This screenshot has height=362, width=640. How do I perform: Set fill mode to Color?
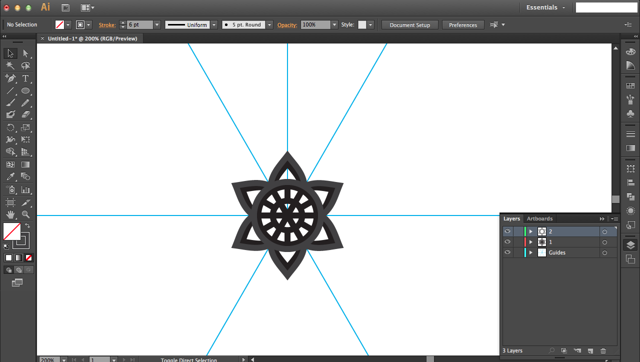pos(8,258)
